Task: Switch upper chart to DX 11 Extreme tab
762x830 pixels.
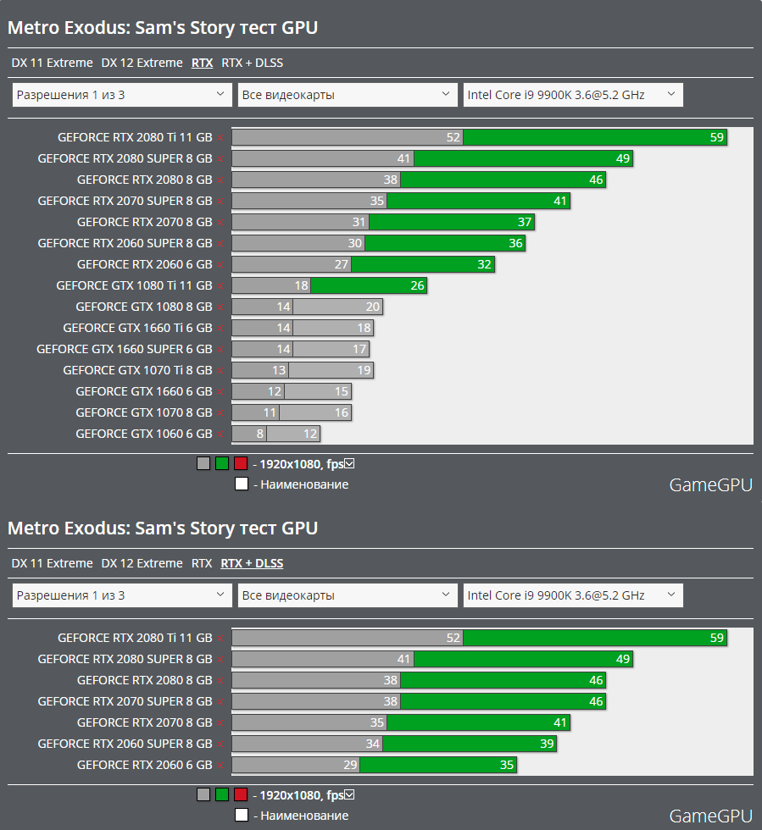Action: [x=52, y=63]
